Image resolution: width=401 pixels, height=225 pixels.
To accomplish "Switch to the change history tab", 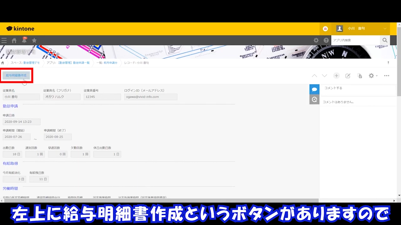I will click(x=314, y=99).
